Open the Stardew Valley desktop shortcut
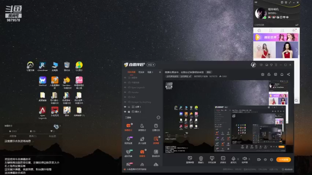312x175 pixels. [67, 82]
